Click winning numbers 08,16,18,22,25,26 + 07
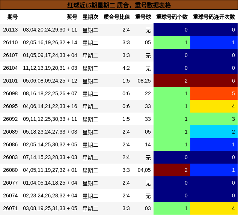The height and width of the screenshot is (215, 238). (x=50, y=93)
